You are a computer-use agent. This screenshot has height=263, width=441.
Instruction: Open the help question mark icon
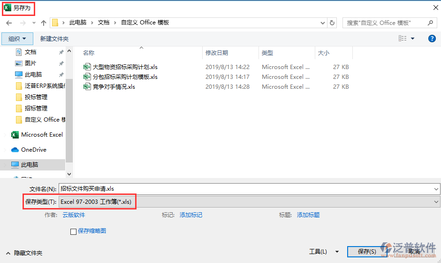(x=432, y=39)
